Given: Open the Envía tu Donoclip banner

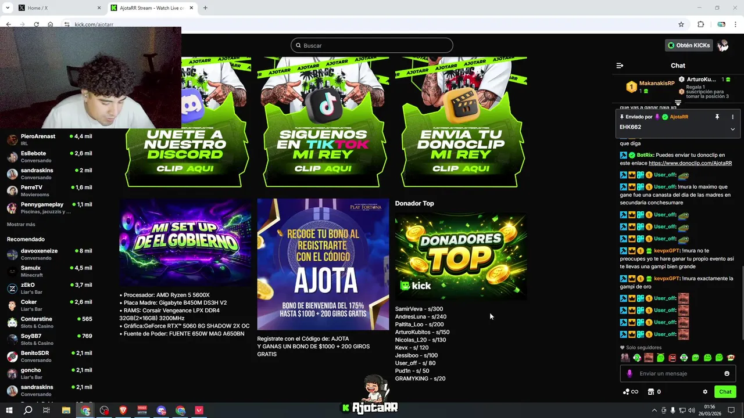Looking at the screenshot, I should point(461,122).
